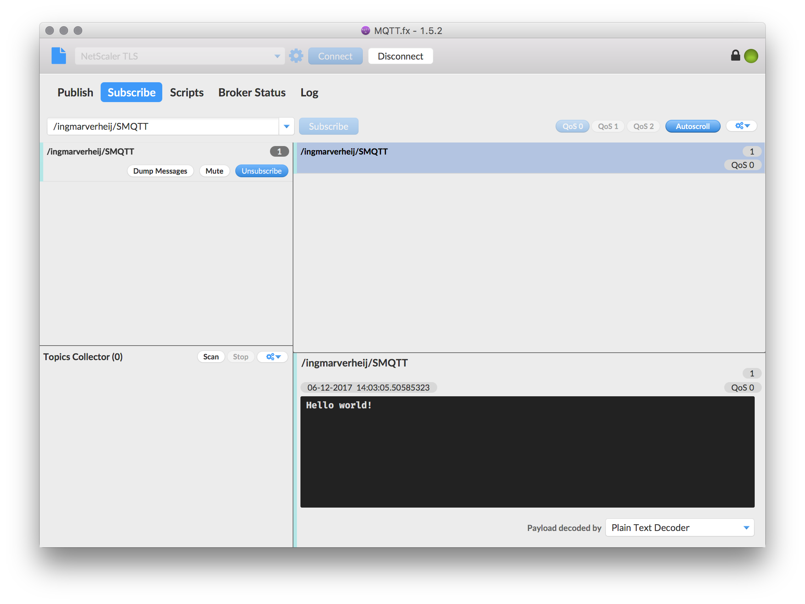Screen dimensions: 805x604
Task: Open subscribe options gears menu
Action: coord(741,126)
